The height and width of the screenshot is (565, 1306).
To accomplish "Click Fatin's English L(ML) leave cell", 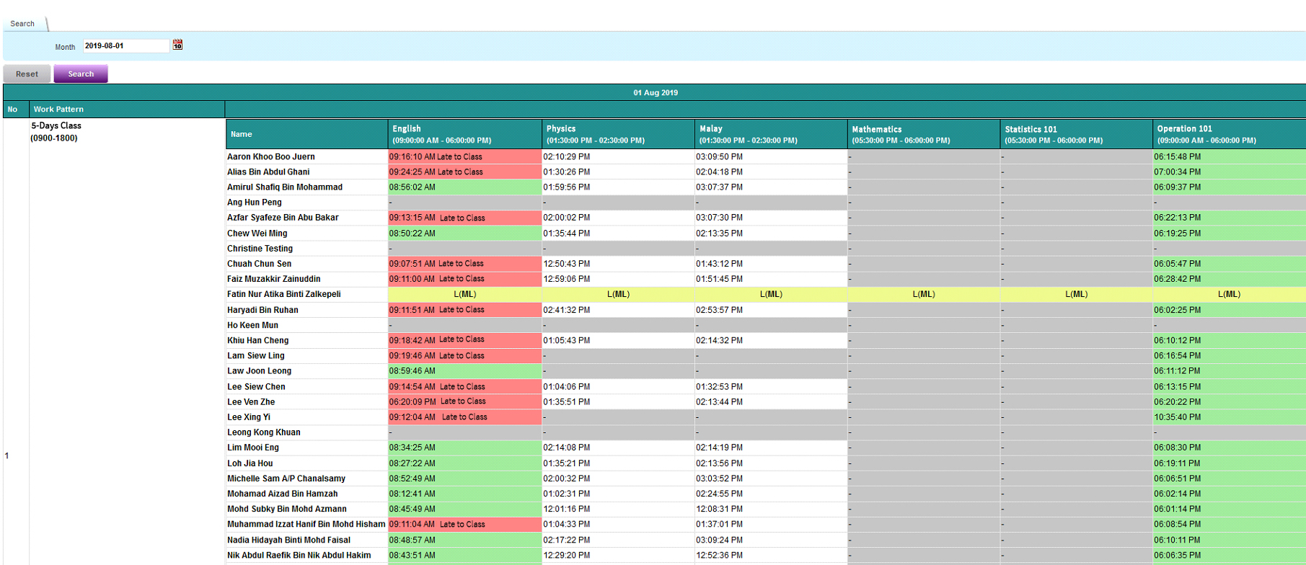I will [464, 294].
